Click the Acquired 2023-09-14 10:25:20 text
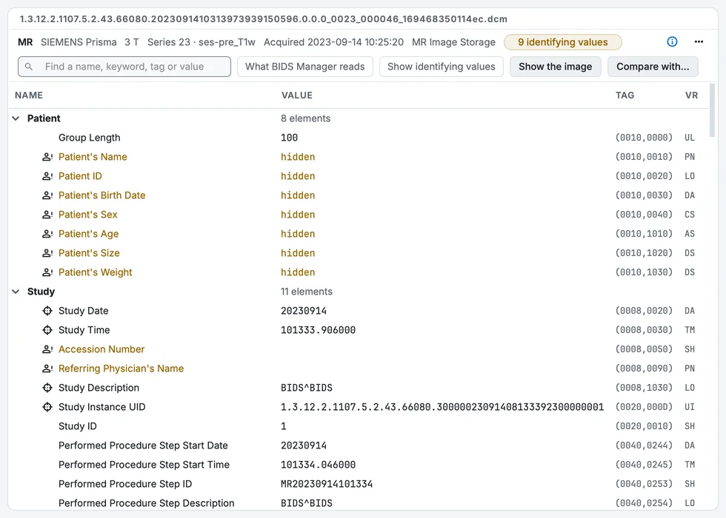Image resolution: width=726 pixels, height=518 pixels. (333, 42)
